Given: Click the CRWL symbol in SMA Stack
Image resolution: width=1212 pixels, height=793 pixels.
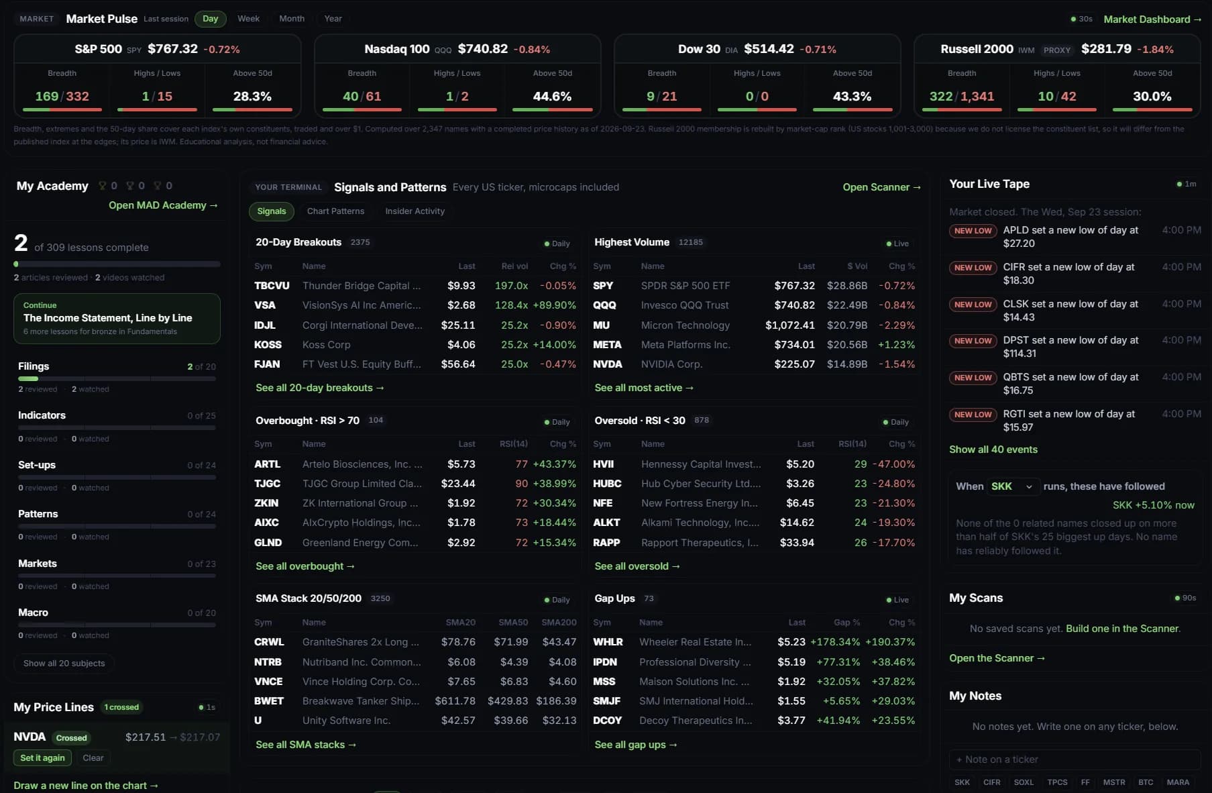Looking at the screenshot, I should coord(269,642).
